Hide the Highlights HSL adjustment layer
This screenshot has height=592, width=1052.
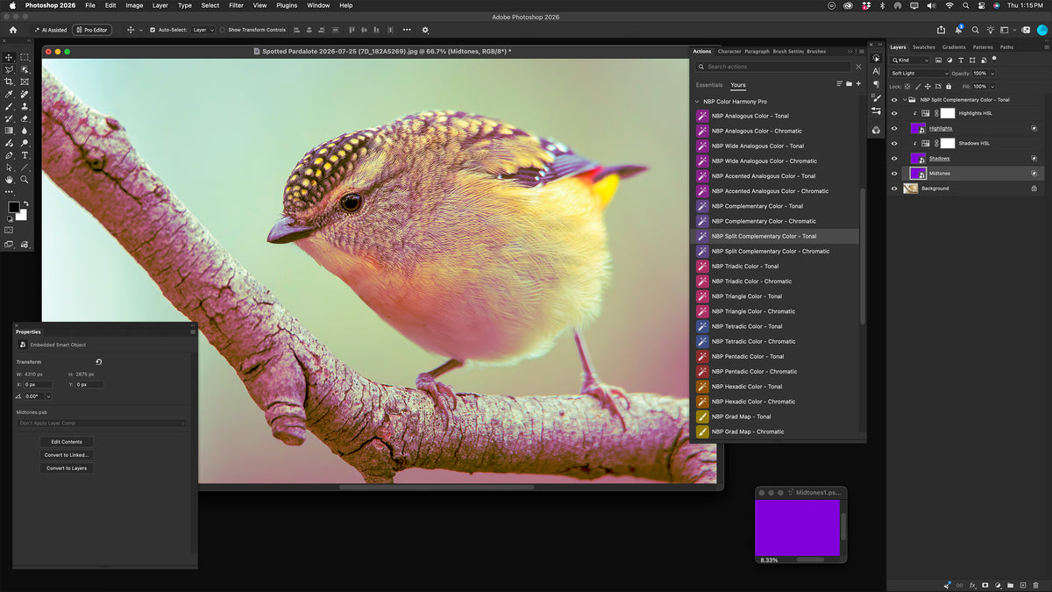tap(894, 113)
